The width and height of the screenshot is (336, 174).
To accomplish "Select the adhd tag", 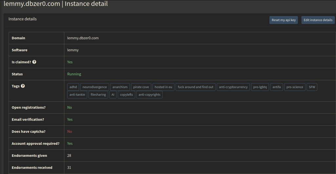I will point(73,87).
